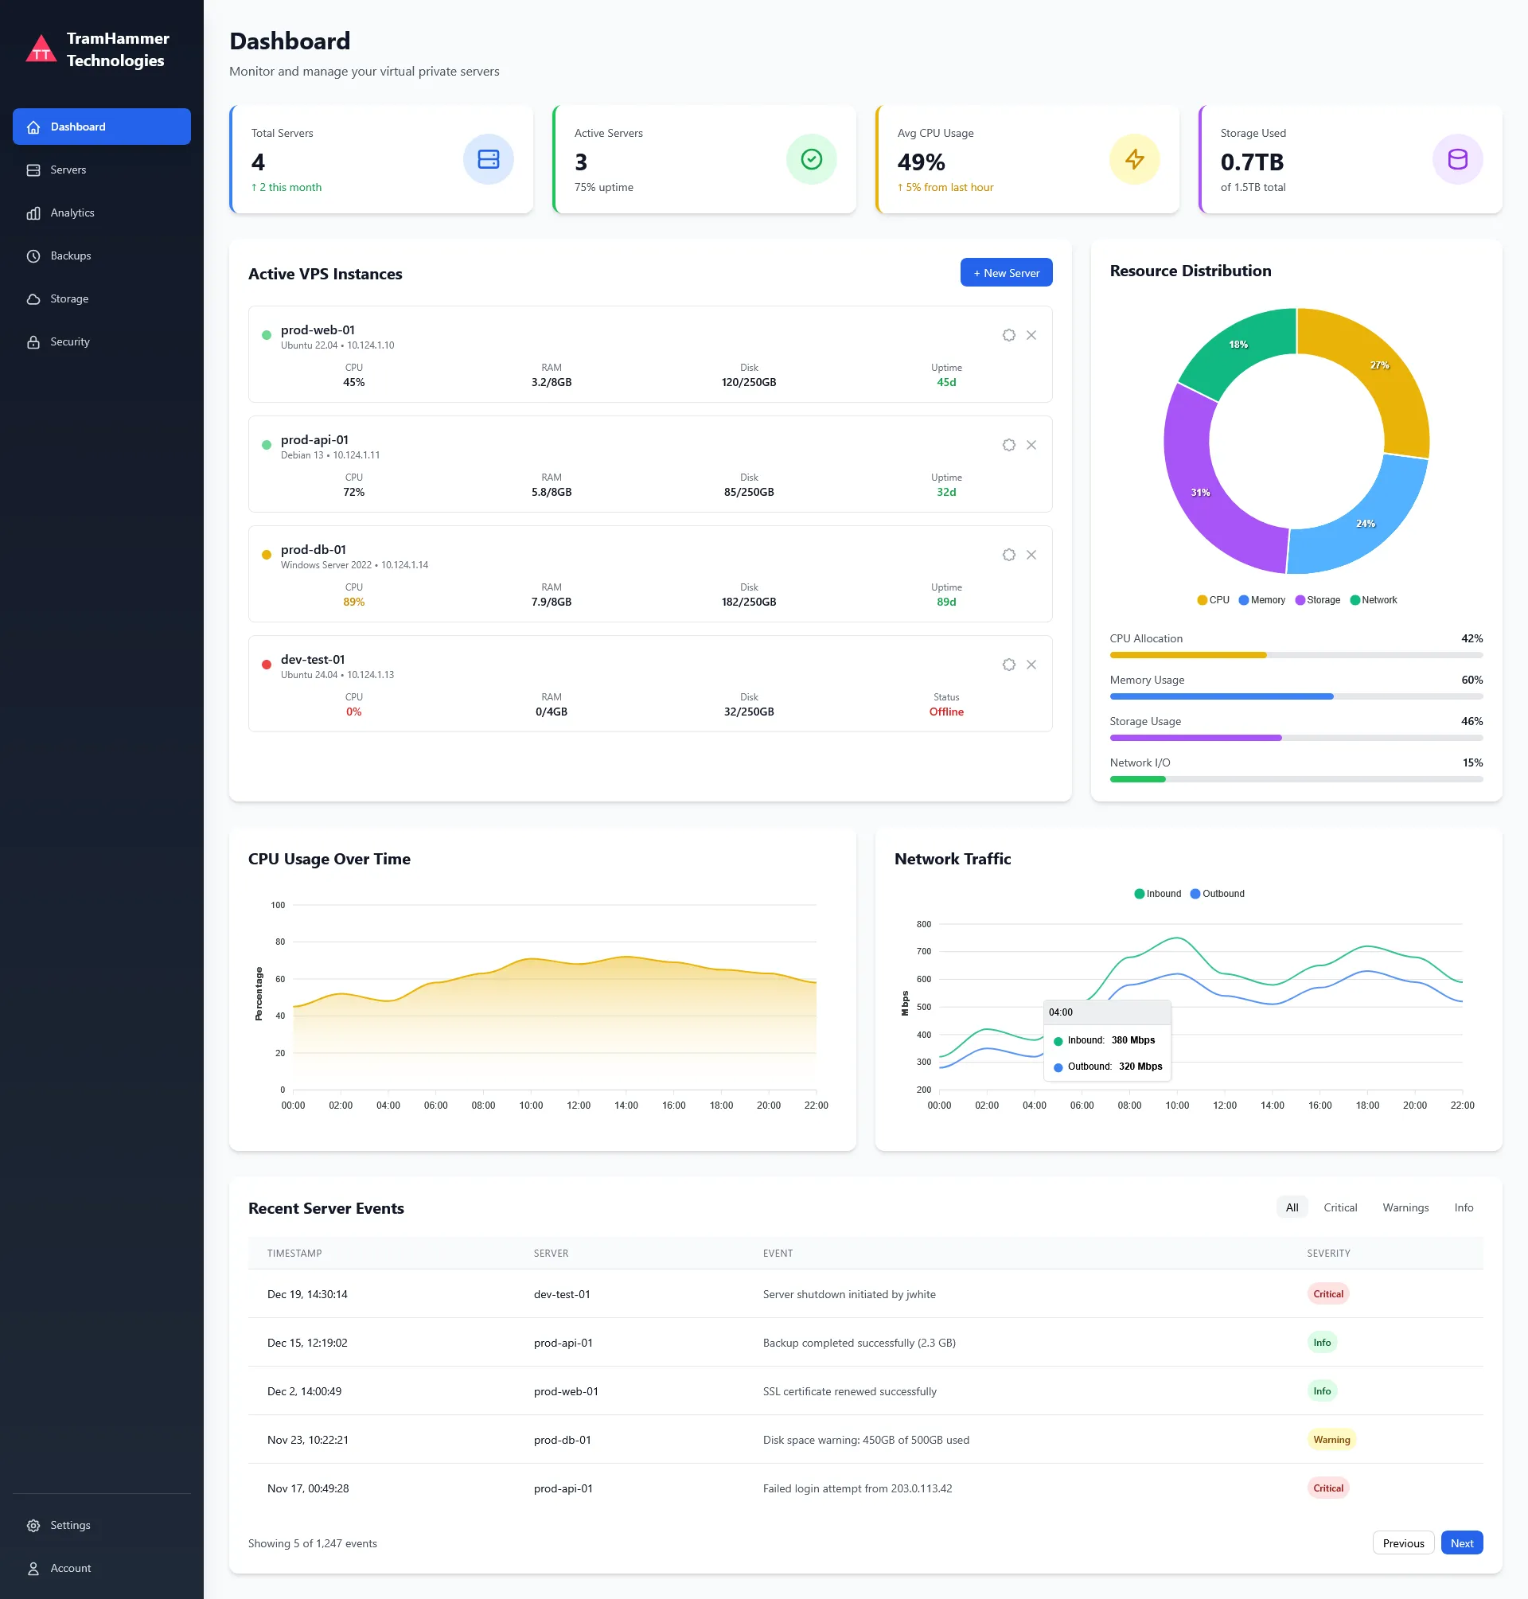Click the Avg CPU Usage lightning icon
This screenshot has height=1599, width=1528.
pos(1135,159)
